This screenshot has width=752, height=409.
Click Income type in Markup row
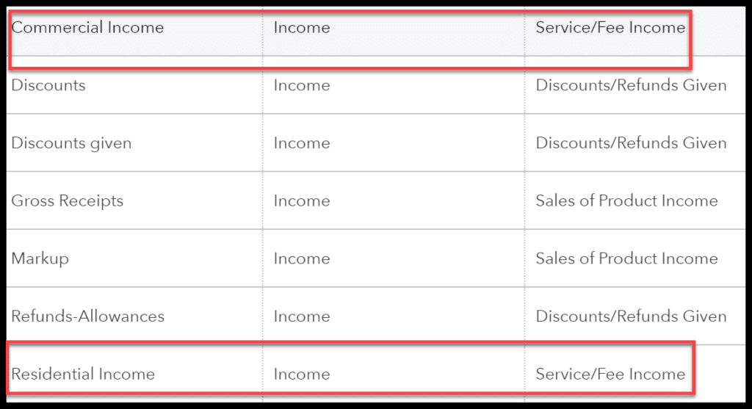pyautogui.click(x=302, y=259)
